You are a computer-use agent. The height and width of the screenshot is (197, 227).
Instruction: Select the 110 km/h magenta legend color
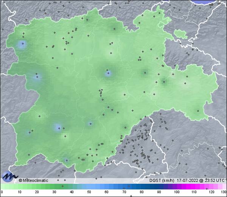point(193,187)
